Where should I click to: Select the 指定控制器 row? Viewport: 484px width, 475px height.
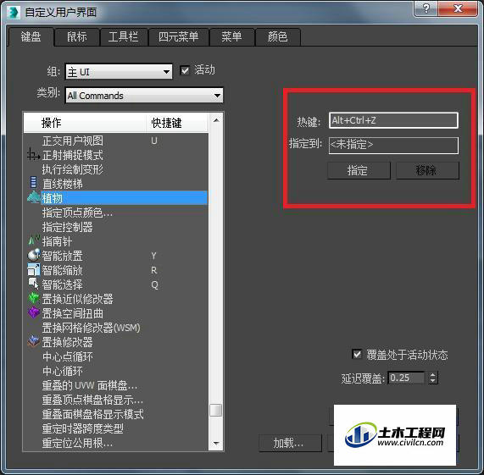coord(115,227)
